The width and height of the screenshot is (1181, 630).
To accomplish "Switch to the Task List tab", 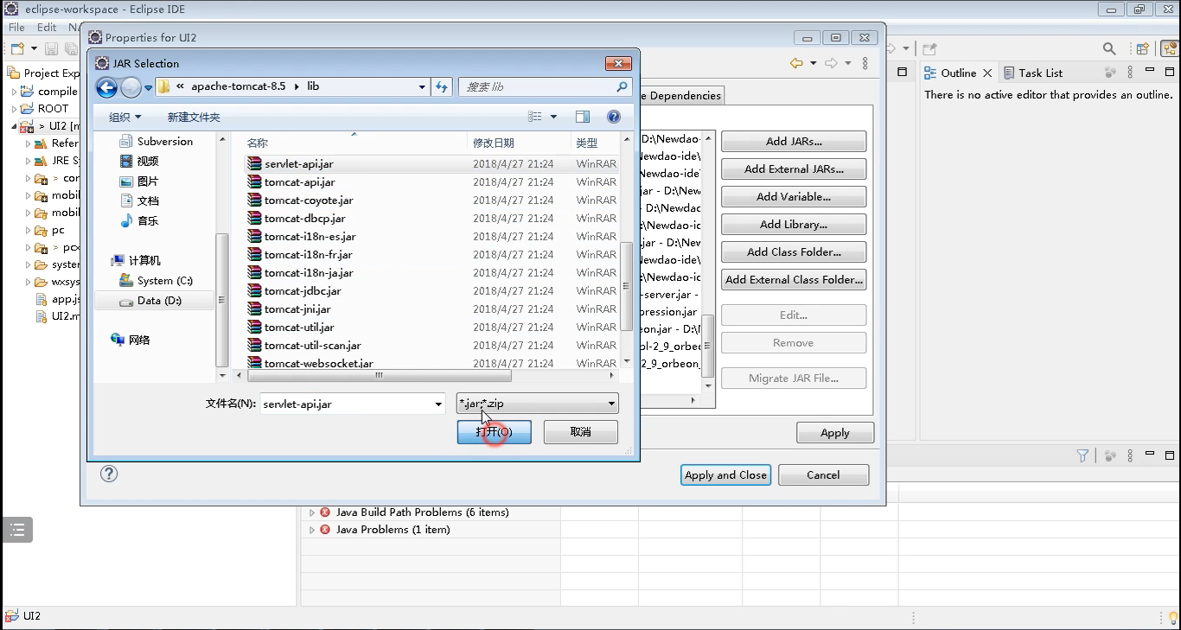I will point(1032,73).
